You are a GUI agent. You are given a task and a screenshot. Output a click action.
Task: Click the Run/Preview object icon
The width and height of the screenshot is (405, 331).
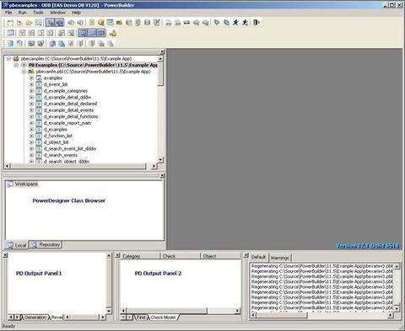point(38,23)
